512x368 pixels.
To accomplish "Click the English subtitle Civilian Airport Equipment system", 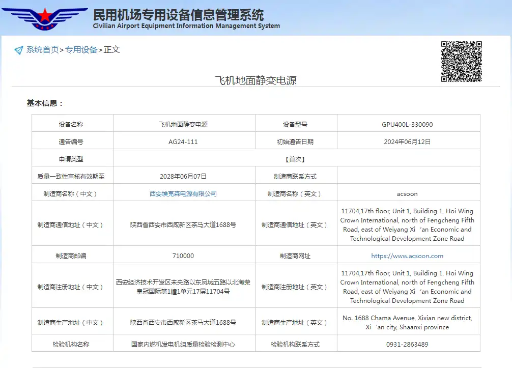I will [186, 26].
